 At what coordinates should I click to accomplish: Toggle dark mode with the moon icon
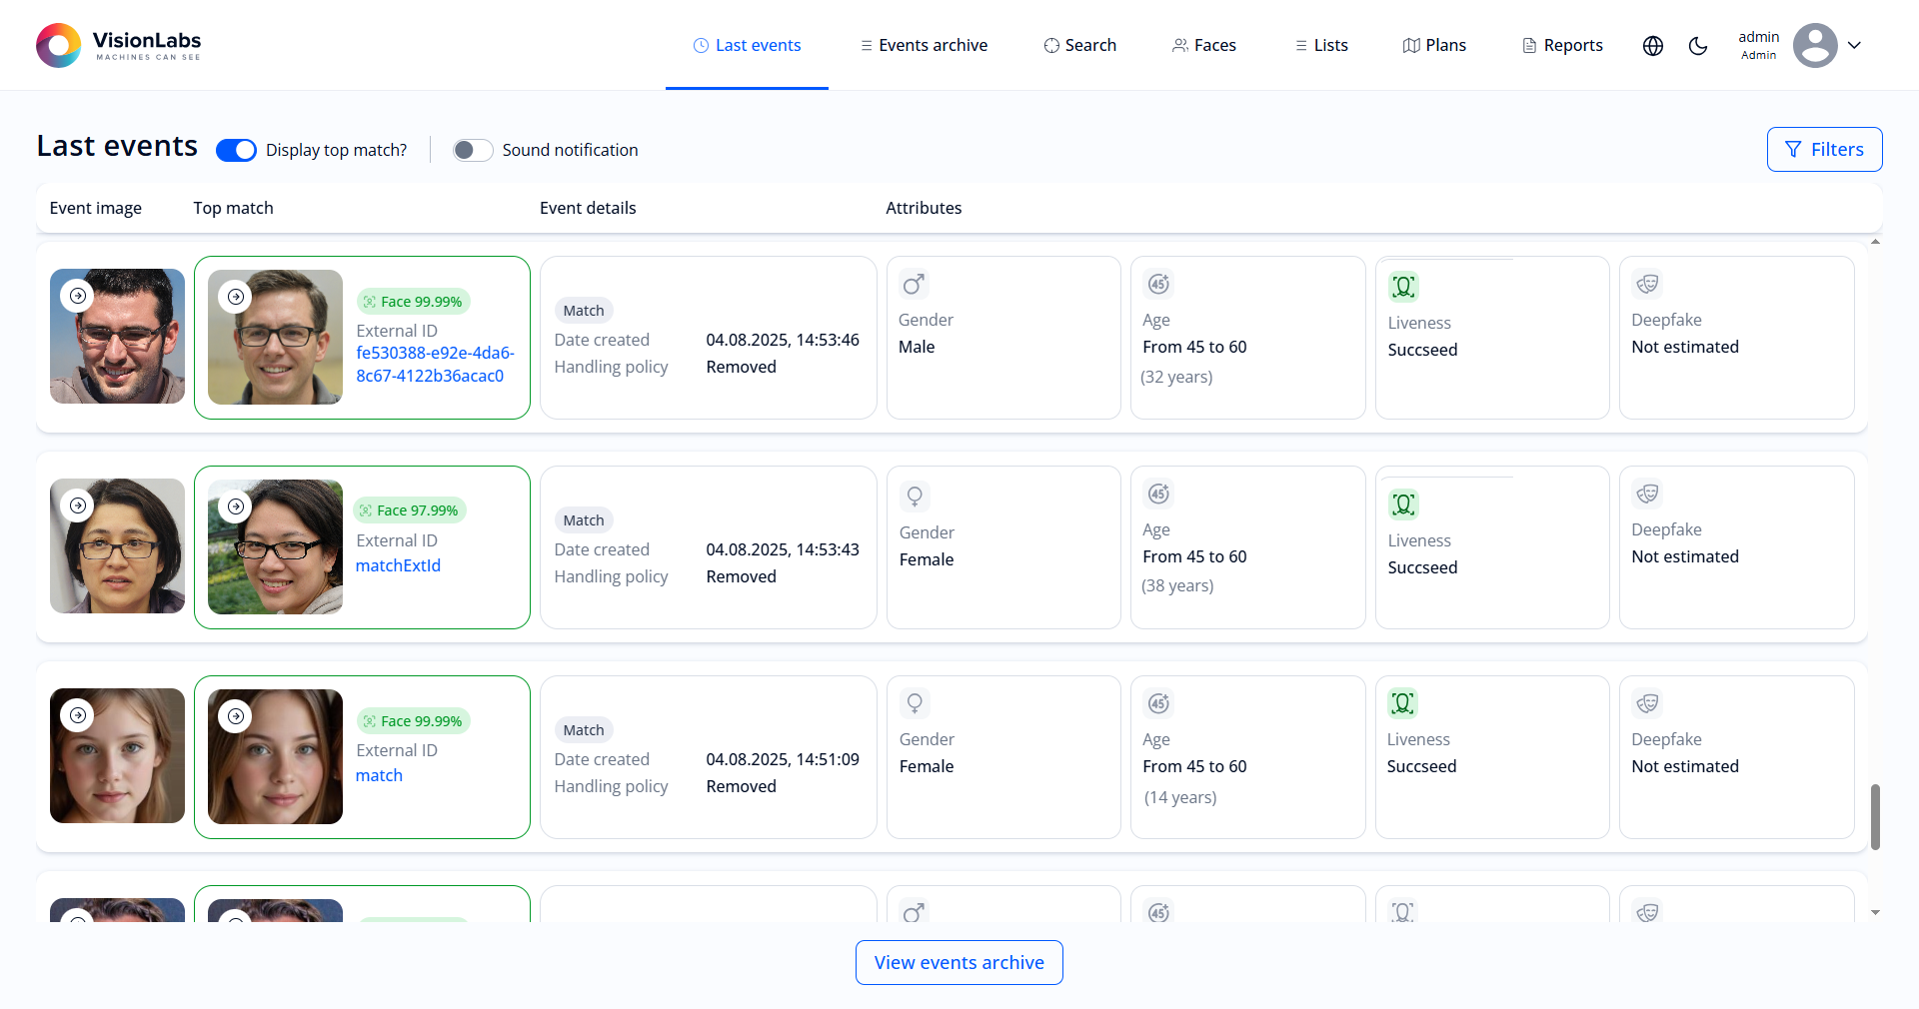tap(1699, 46)
